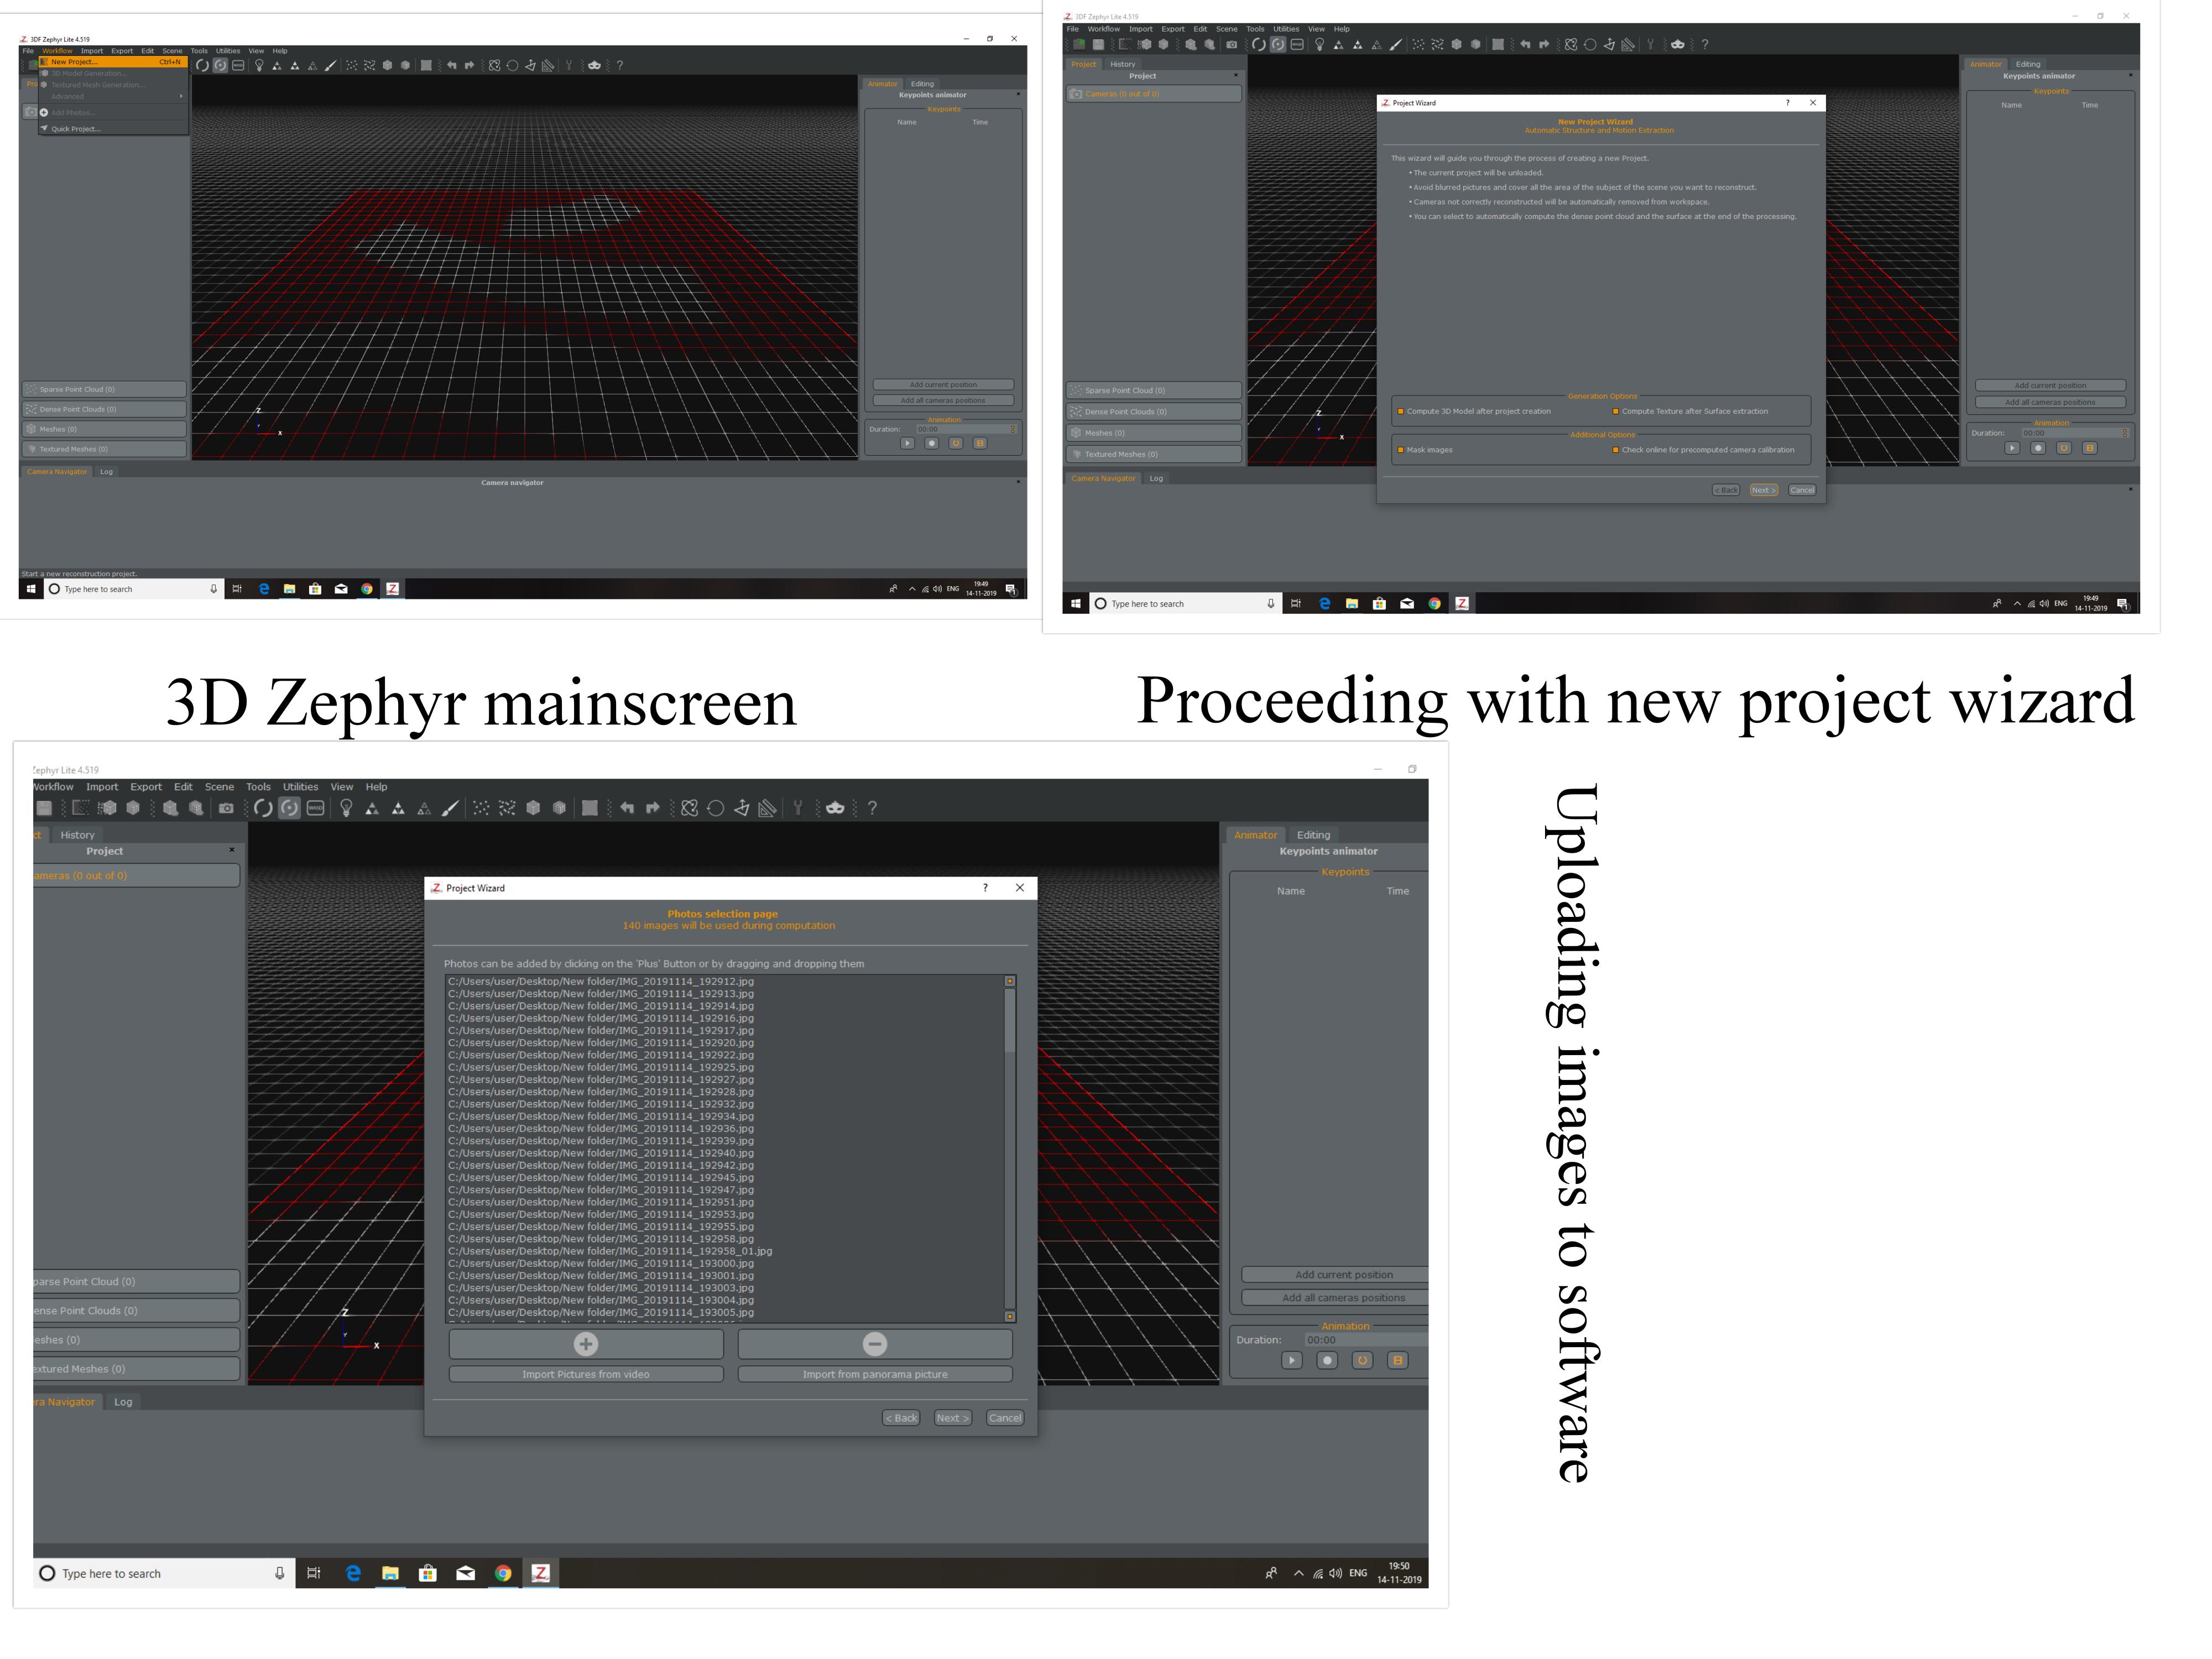2212x1659 pixels.
Task: Click lightbulb lighting icon in bottom screenshot's toolbar
Action: 346,808
